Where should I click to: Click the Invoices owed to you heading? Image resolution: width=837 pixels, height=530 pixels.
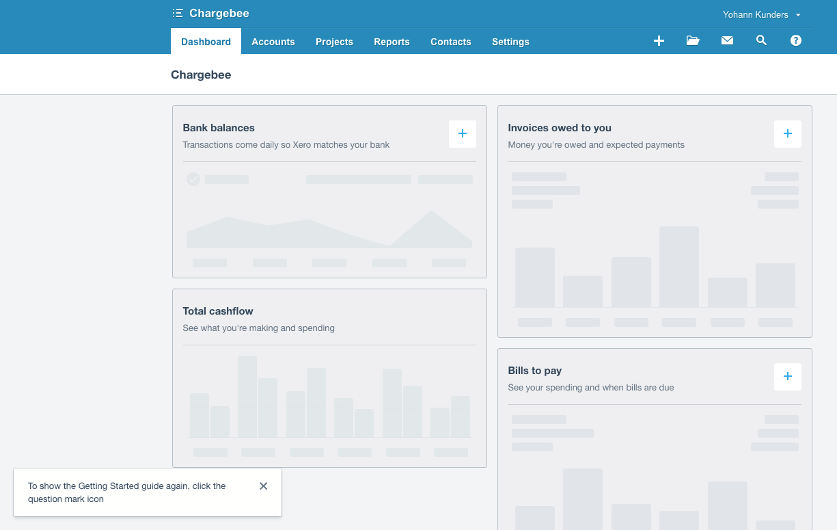click(560, 128)
